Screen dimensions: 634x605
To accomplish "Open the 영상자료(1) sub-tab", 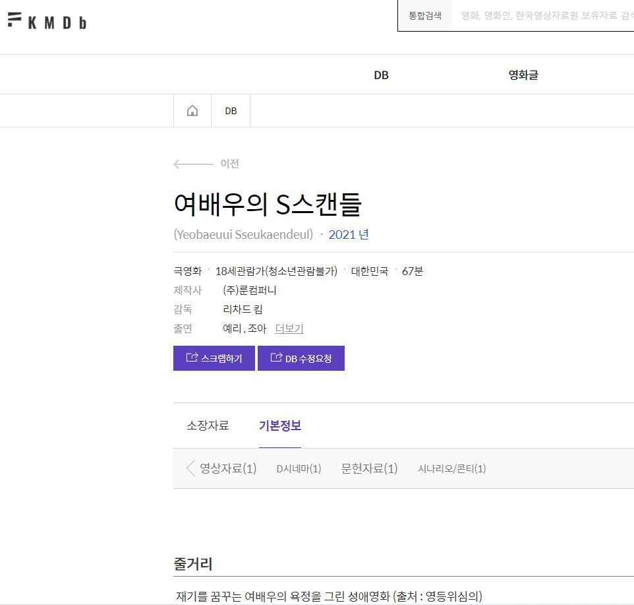I will [228, 468].
